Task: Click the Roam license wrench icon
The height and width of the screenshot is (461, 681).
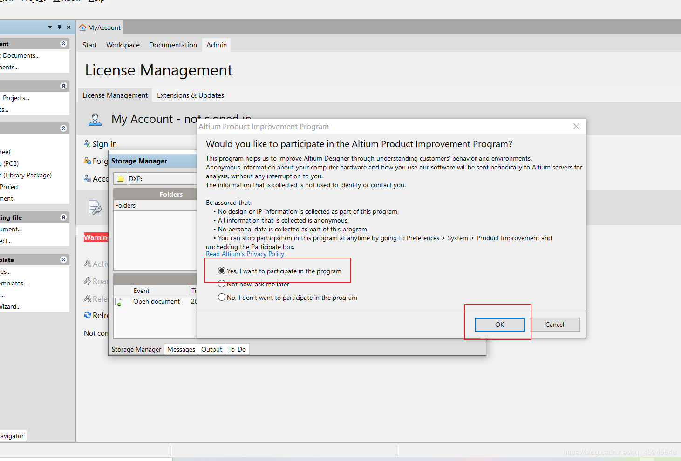Action: [x=87, y=281]
